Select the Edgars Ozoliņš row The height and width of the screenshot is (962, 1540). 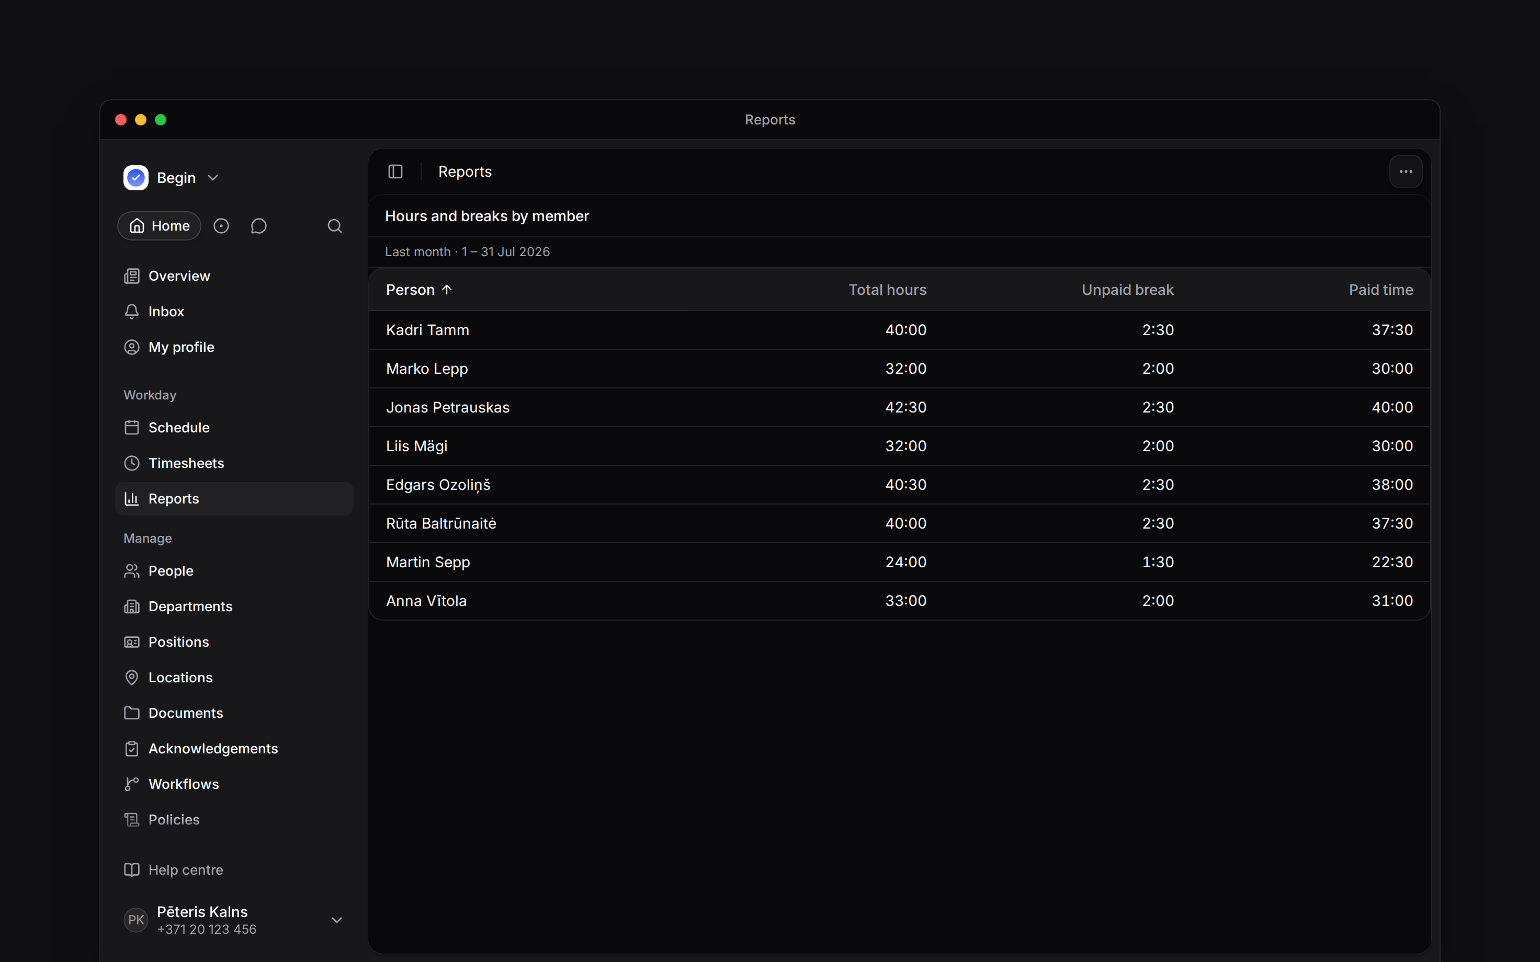tap(899, 485)
